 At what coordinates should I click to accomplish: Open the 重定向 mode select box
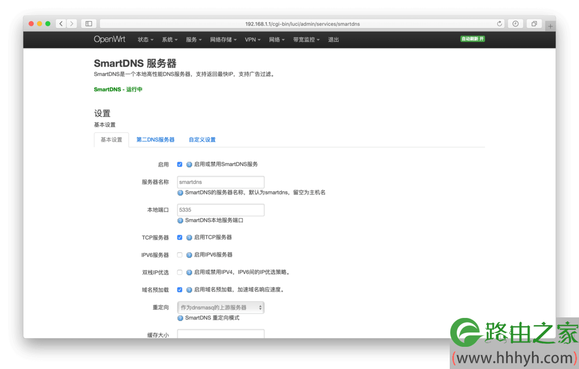coord(221,308)
